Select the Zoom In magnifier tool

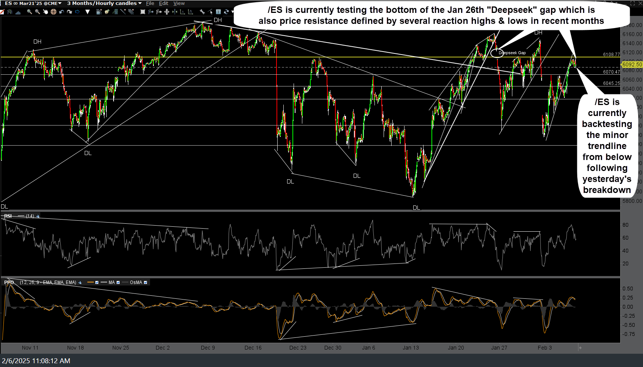29,12
